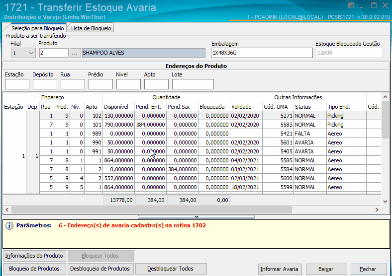The image size is (392, 276).
Task: Click the Bloqueio de Produtos button
Action: coord(34,269)
